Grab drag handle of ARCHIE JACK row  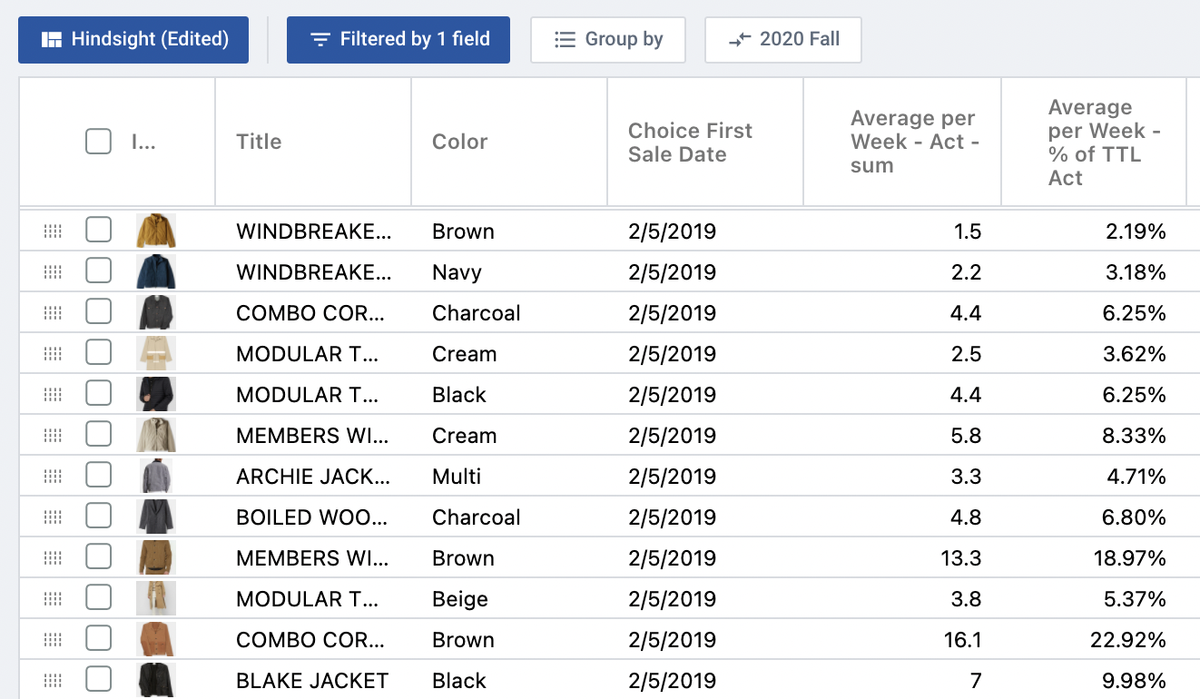[x=53, y=477]
